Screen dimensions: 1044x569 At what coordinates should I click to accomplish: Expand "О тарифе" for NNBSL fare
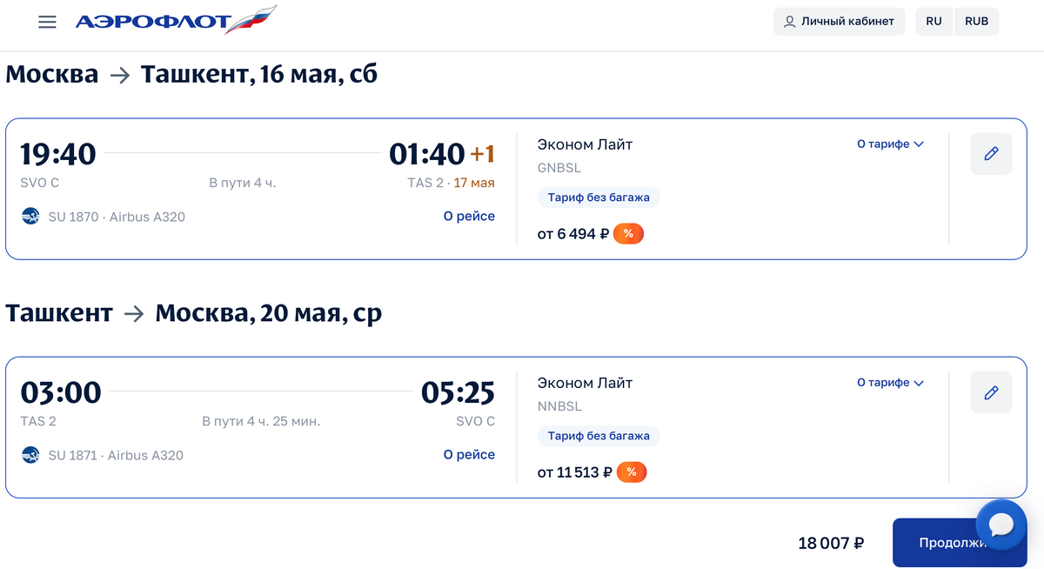(x=890, y=383)
